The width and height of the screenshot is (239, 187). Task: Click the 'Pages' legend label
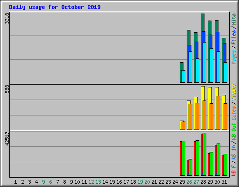coord(233,57)
